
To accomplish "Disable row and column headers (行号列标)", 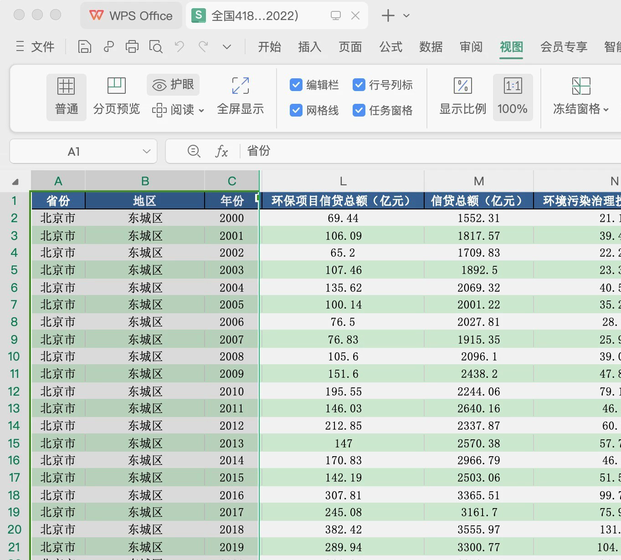I will coord(359,85).
